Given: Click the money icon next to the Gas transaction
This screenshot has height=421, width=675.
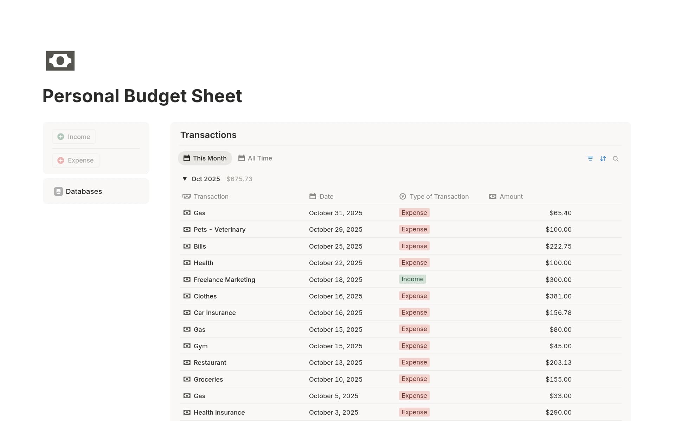Looking at the screenshot, I should click(x=187, y=213).
